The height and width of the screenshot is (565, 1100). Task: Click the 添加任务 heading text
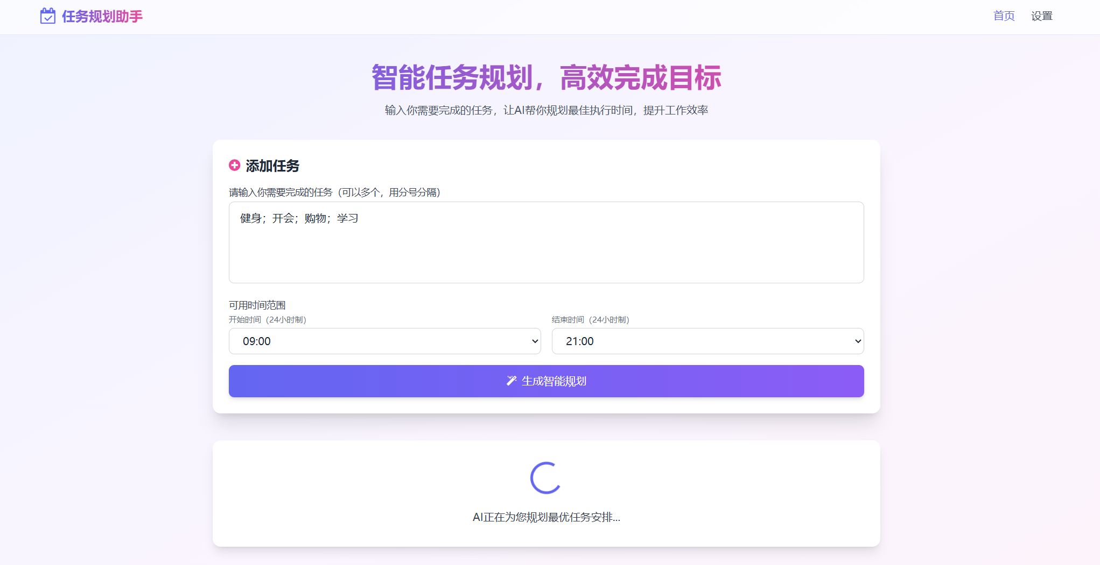[x=272, y=166]
